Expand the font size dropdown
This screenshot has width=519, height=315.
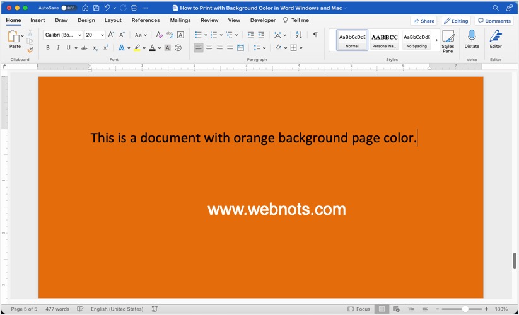[103, 35]
